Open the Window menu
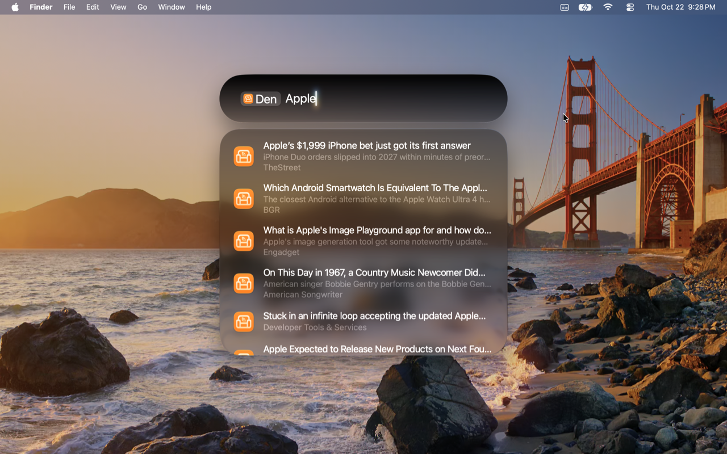Screen dimensions: 727x454 [172, 7]
